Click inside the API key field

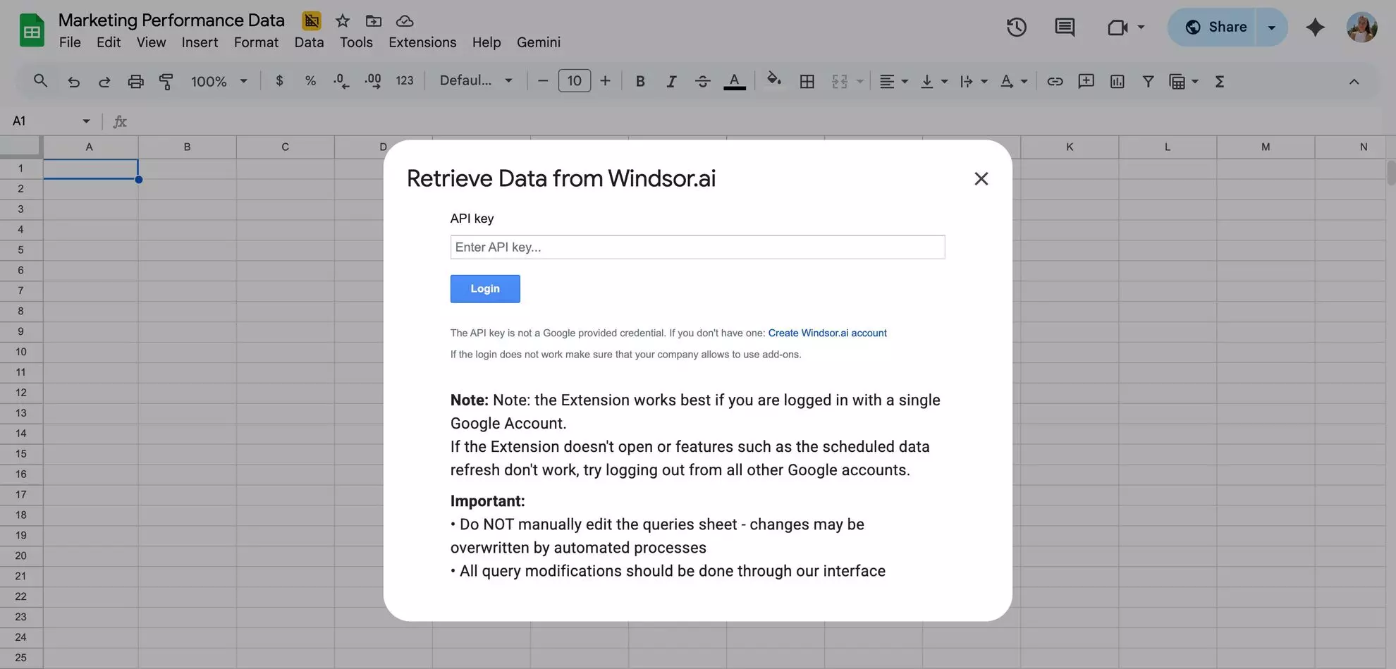point(697,247)
